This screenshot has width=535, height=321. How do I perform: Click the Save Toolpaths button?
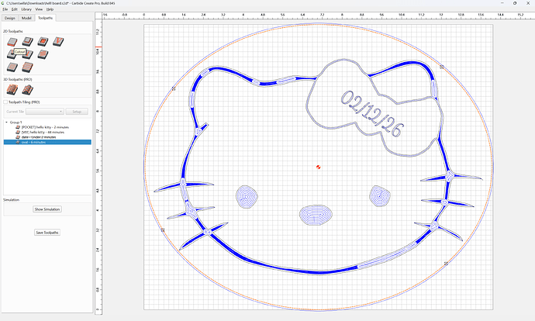coord(47,233)
